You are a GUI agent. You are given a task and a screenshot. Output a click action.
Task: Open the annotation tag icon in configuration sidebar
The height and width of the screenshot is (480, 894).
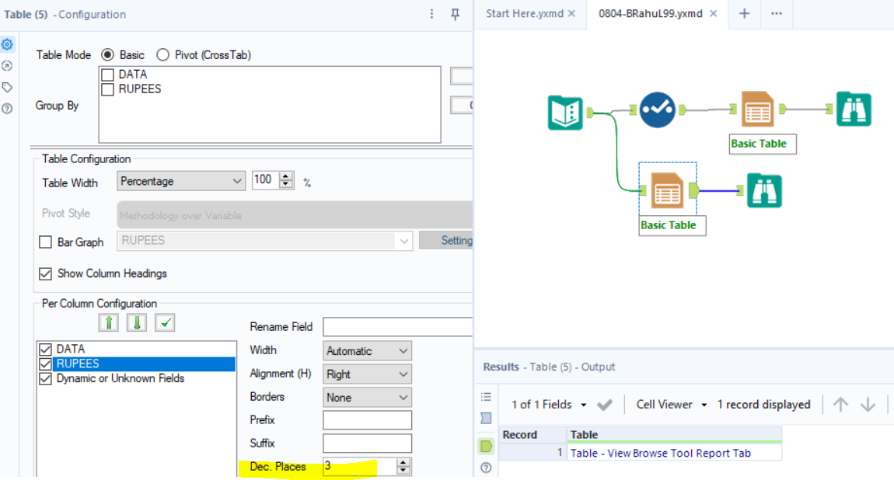click(7, 87)
